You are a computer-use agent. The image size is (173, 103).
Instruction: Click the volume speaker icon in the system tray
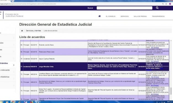[164, 102]
